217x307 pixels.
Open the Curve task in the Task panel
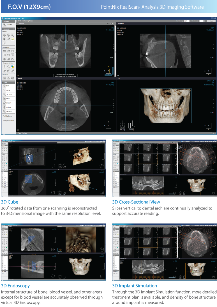click(x=8, y=90)
